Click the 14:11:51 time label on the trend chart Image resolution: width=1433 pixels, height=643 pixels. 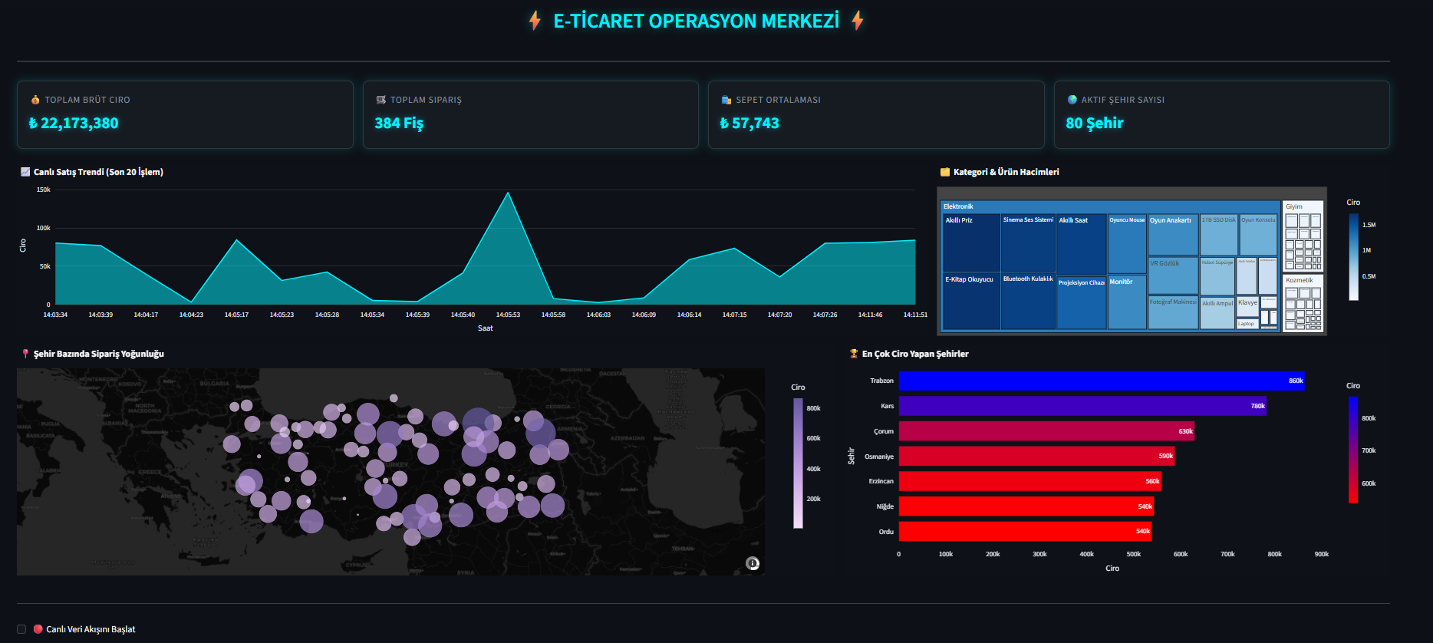[915, 315]
